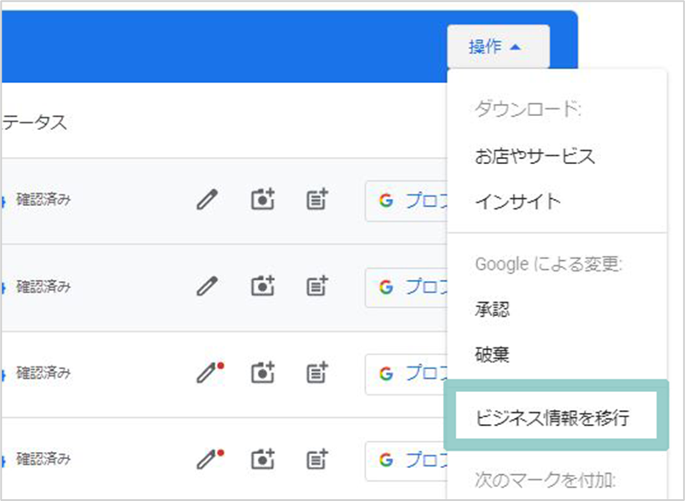Image resolution: width=685 pixels, height=501 pixels.
Task: Click the add photo icon in the first row
Action: pos(262,199)
